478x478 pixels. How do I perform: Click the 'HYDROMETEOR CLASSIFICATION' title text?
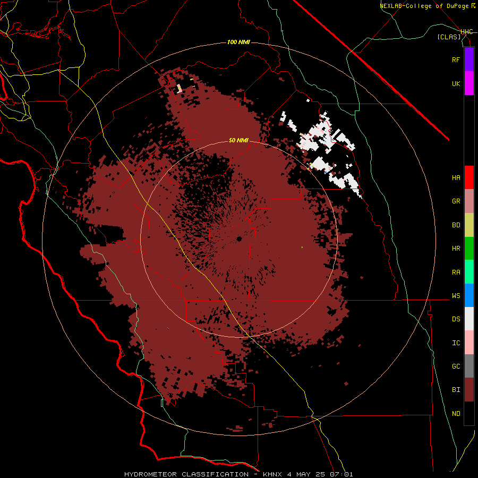coord(186,474)
